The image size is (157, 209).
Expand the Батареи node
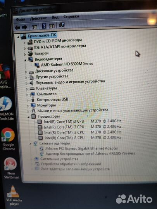25,54
